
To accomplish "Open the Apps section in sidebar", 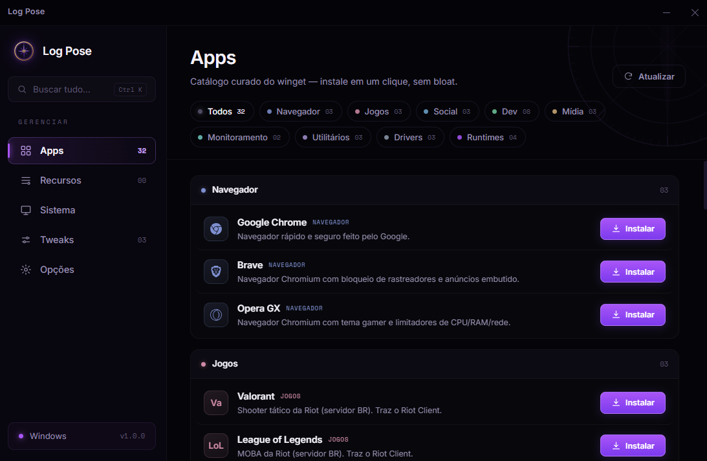I will [82, 151].
